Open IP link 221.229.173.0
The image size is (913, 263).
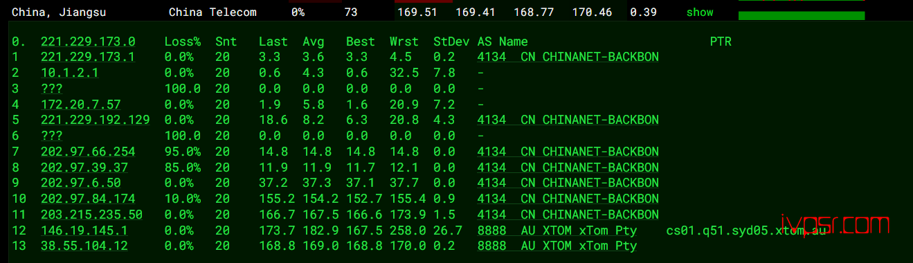88,42
